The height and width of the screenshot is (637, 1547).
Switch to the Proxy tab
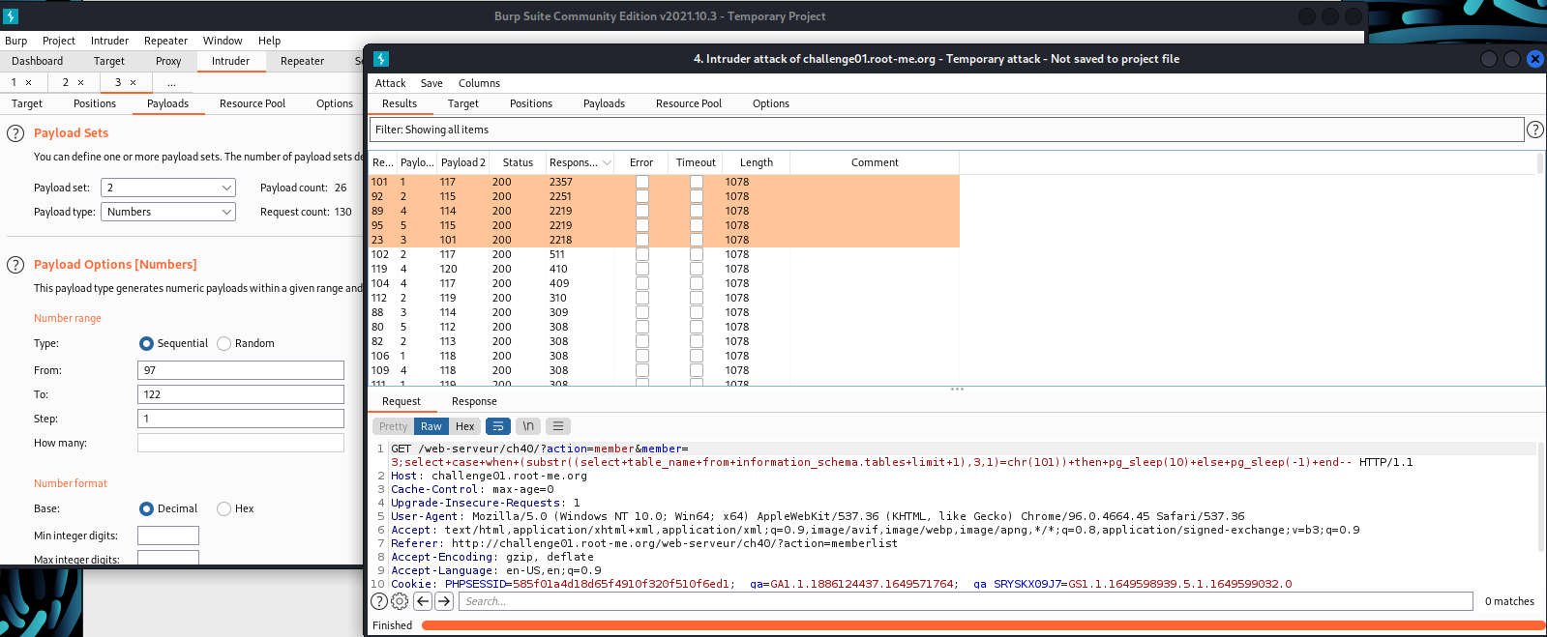tap(168, 61)
